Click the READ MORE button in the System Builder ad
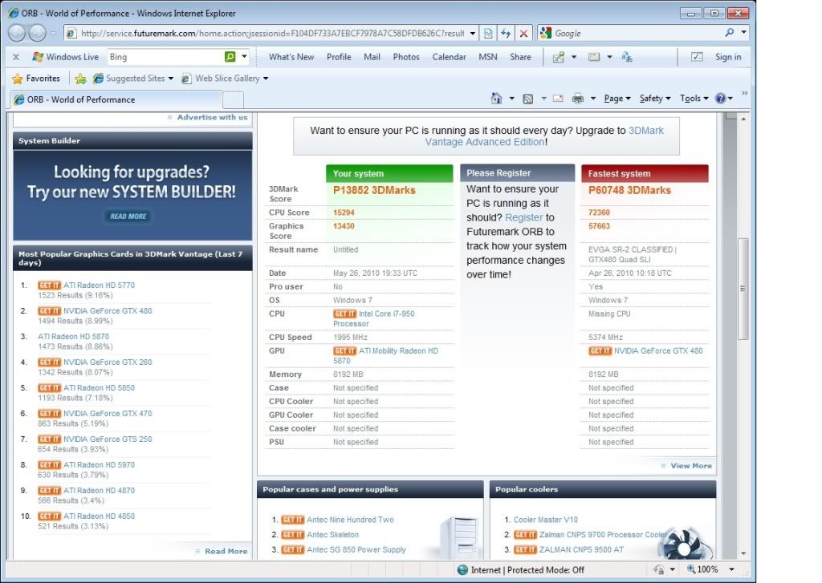Screen dimensions: 822x583 pos(128,217)
